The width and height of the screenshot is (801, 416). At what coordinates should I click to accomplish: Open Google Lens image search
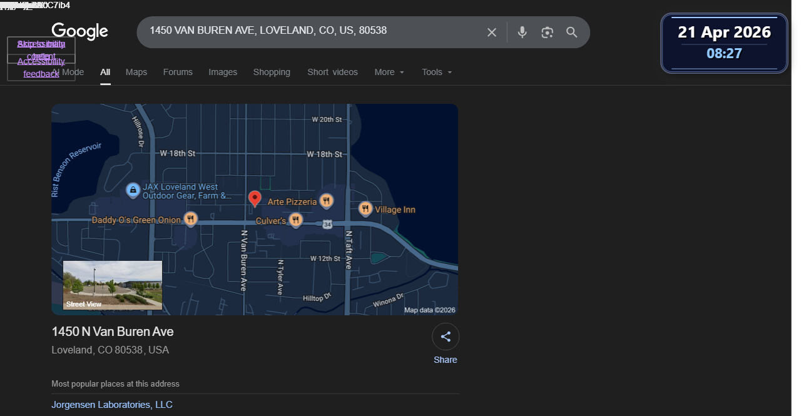click(x=548, y=33)
